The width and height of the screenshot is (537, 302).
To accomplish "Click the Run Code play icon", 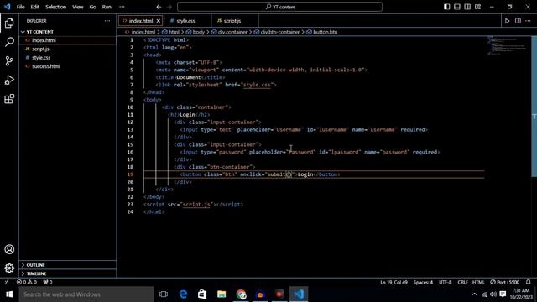I will (507, 21).
